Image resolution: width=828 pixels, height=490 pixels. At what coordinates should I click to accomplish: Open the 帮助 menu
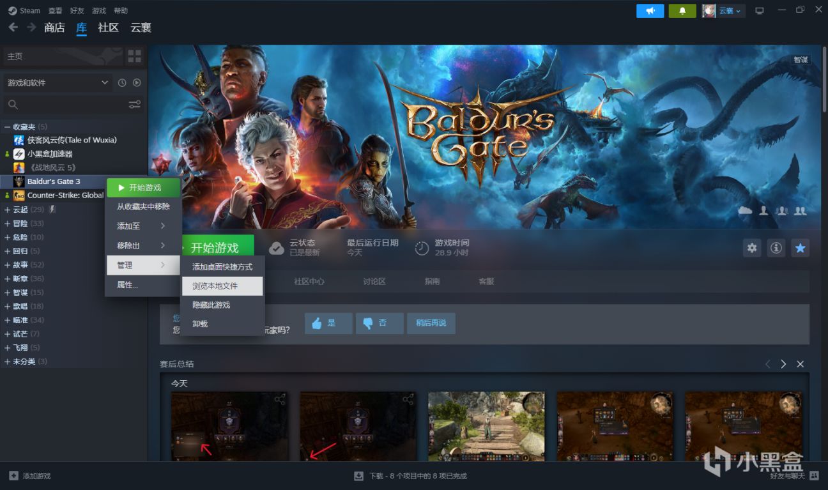pyautogui.click(x=121, y=11)
